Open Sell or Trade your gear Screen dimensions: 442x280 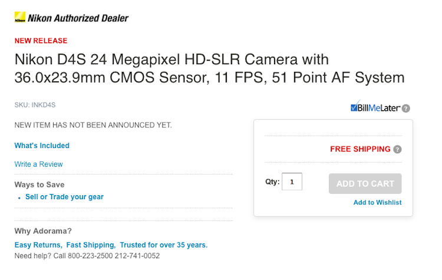[64, 197]
